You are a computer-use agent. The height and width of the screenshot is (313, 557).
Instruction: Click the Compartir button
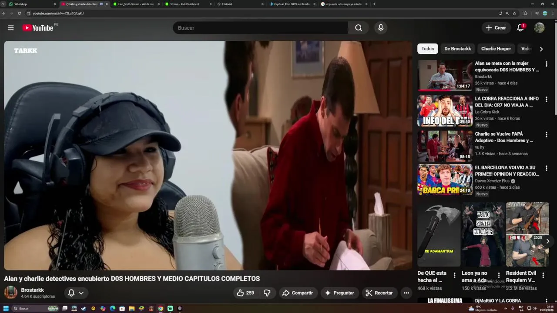298,293
